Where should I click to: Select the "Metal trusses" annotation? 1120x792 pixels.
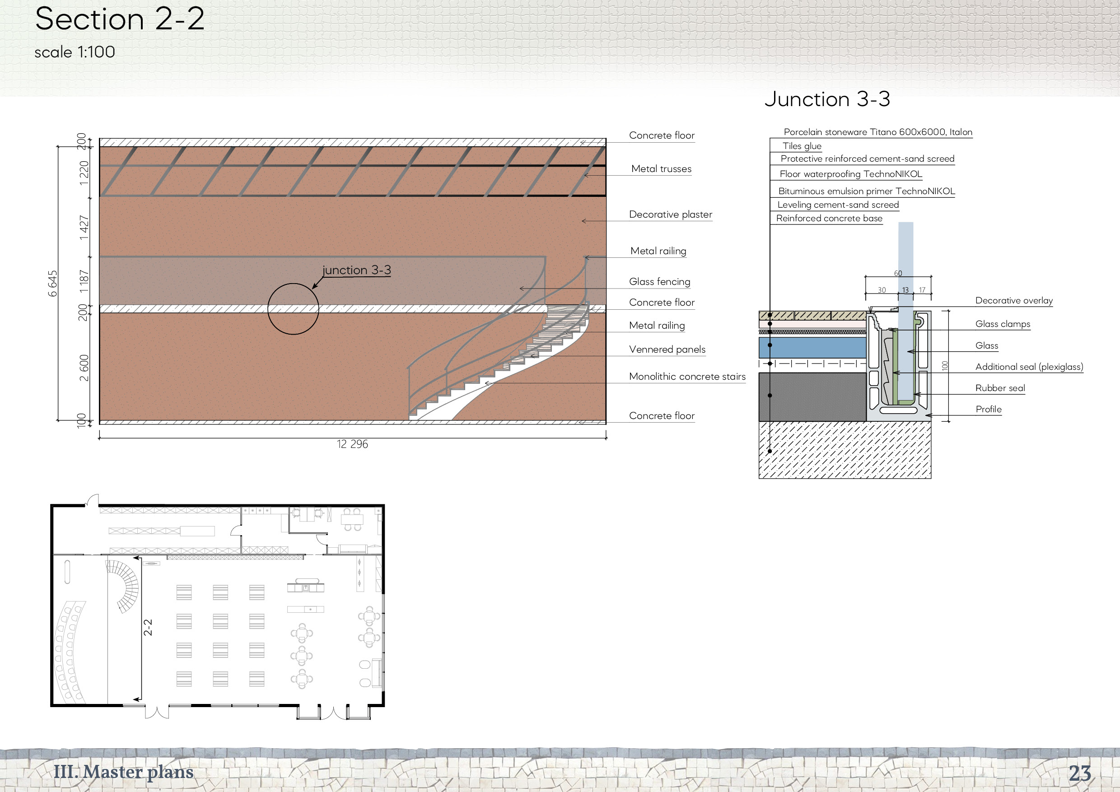pos(661,169)
